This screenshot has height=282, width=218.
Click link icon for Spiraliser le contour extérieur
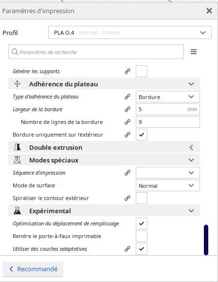(127, 198)
